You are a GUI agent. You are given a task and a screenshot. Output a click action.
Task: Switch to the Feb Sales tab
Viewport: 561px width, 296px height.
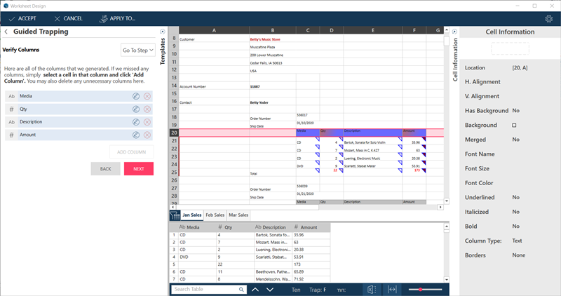[215, 215]
